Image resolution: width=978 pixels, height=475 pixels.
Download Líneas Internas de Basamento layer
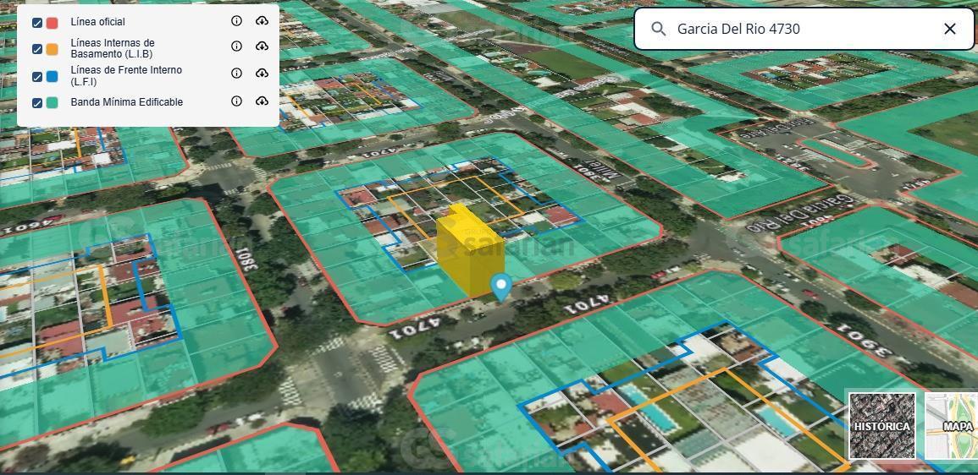coord(262,46)
